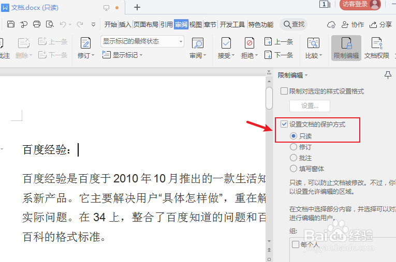Click next comment 下一条 in comments group
Image resolution: width=396 pixels, height=262 pixels.
point(53,55)
